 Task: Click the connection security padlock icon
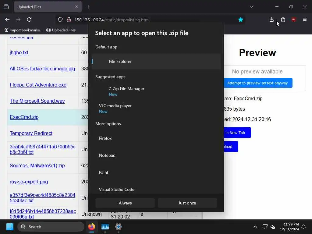[x=69, y=19]
